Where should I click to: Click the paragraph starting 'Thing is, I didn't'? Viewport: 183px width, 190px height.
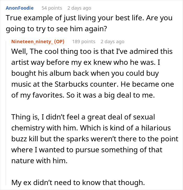95,139
